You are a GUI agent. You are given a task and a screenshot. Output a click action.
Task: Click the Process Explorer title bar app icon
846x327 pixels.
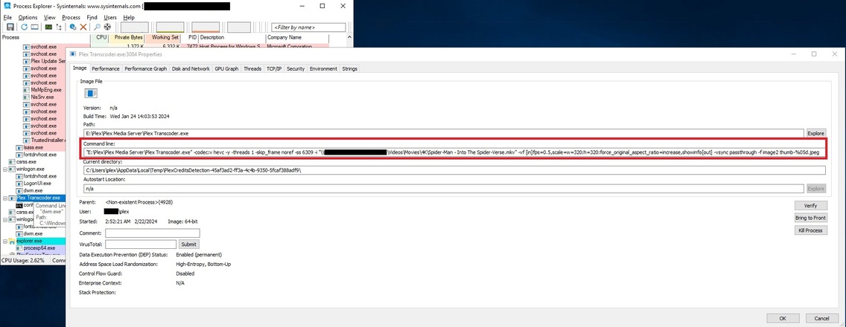[x=7, y=6]
